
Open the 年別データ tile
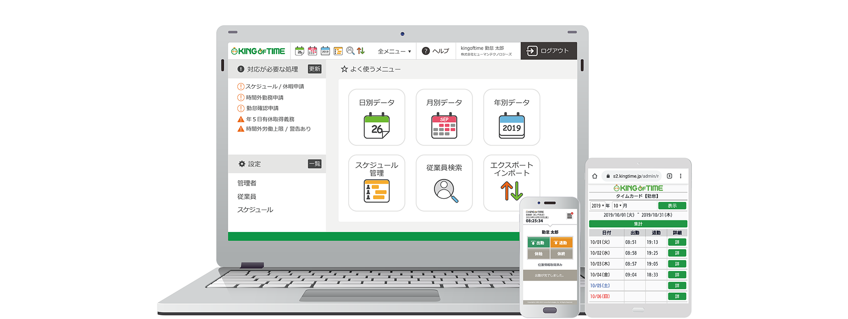click(x=512, y=117)
